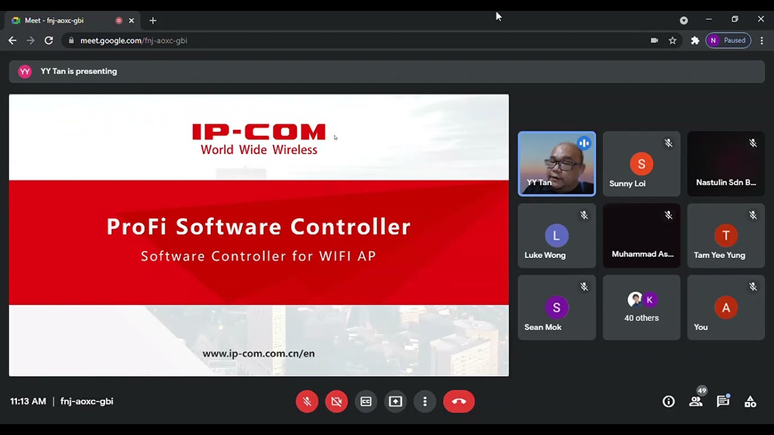Screen dimensions: 774x435
Task: Click muted mic icon on Luke Wong tile
Action: point(584,215)
